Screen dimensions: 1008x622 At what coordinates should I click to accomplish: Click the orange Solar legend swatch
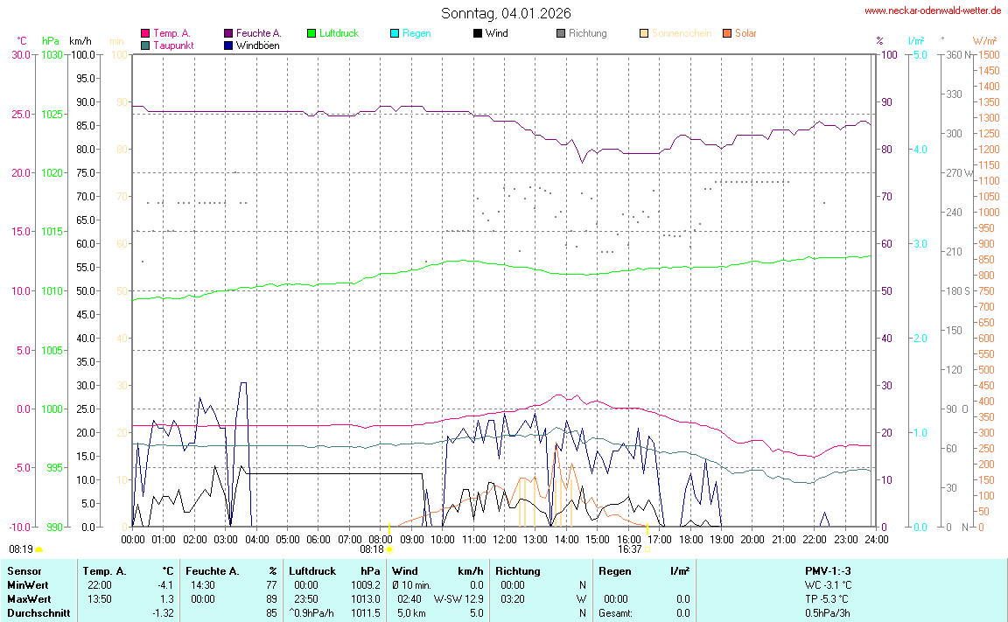click(727, 33)
